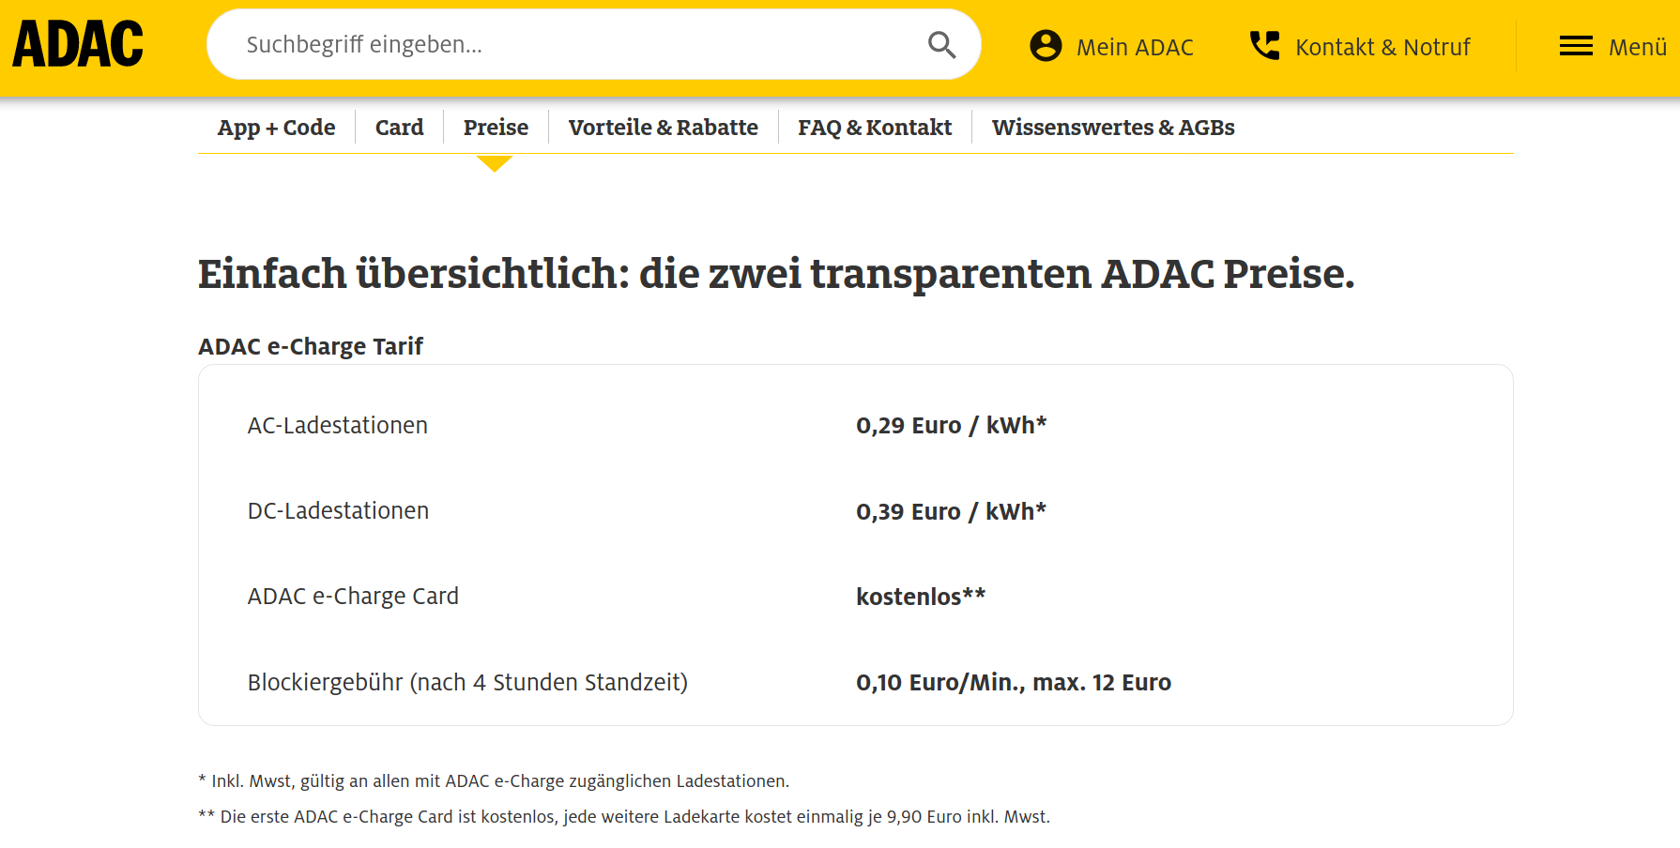Click 'Blockiergebühr (nach 4 Stunden Standzeit)' label
This screenshot has height=848, width=1680.
point(467,682)
